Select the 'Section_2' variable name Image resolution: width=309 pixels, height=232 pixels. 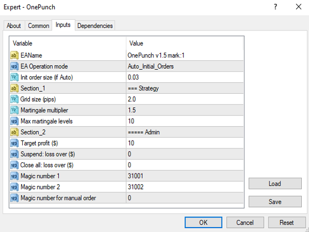[33, 132]
